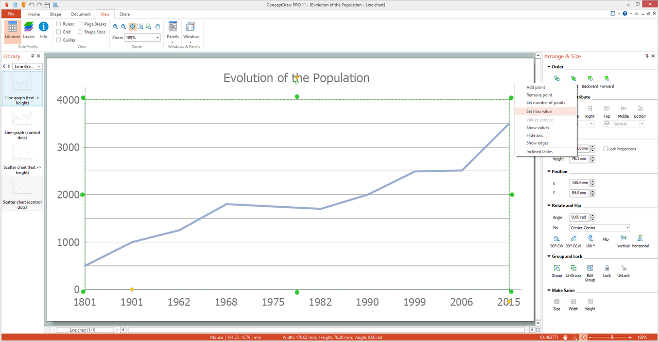This screenshot has height=342, width=659.
Task: Select Set max value menu item
Action: coord(545,111)
